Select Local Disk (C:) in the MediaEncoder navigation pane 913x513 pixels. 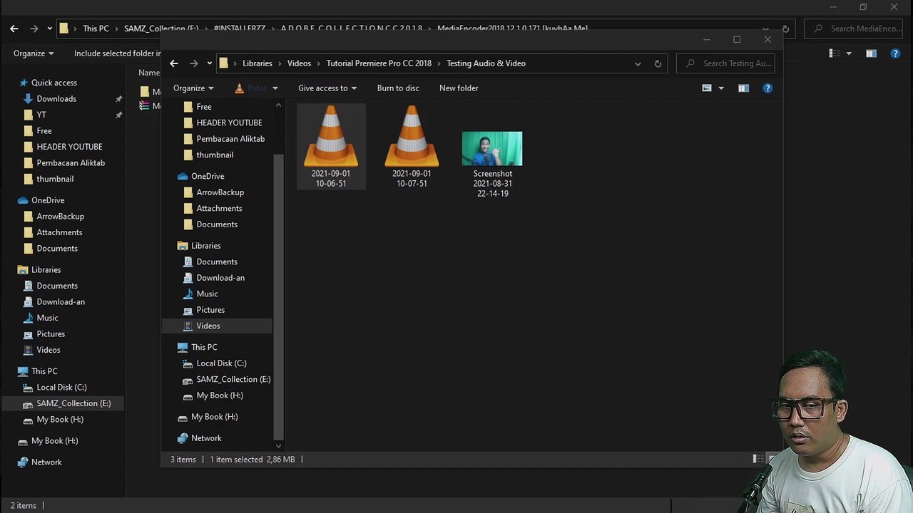[61, 388]
